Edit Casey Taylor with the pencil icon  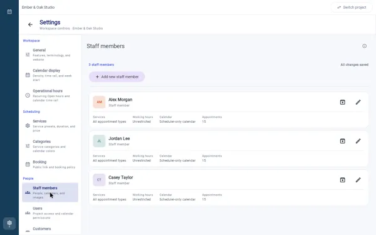(358, 180)
